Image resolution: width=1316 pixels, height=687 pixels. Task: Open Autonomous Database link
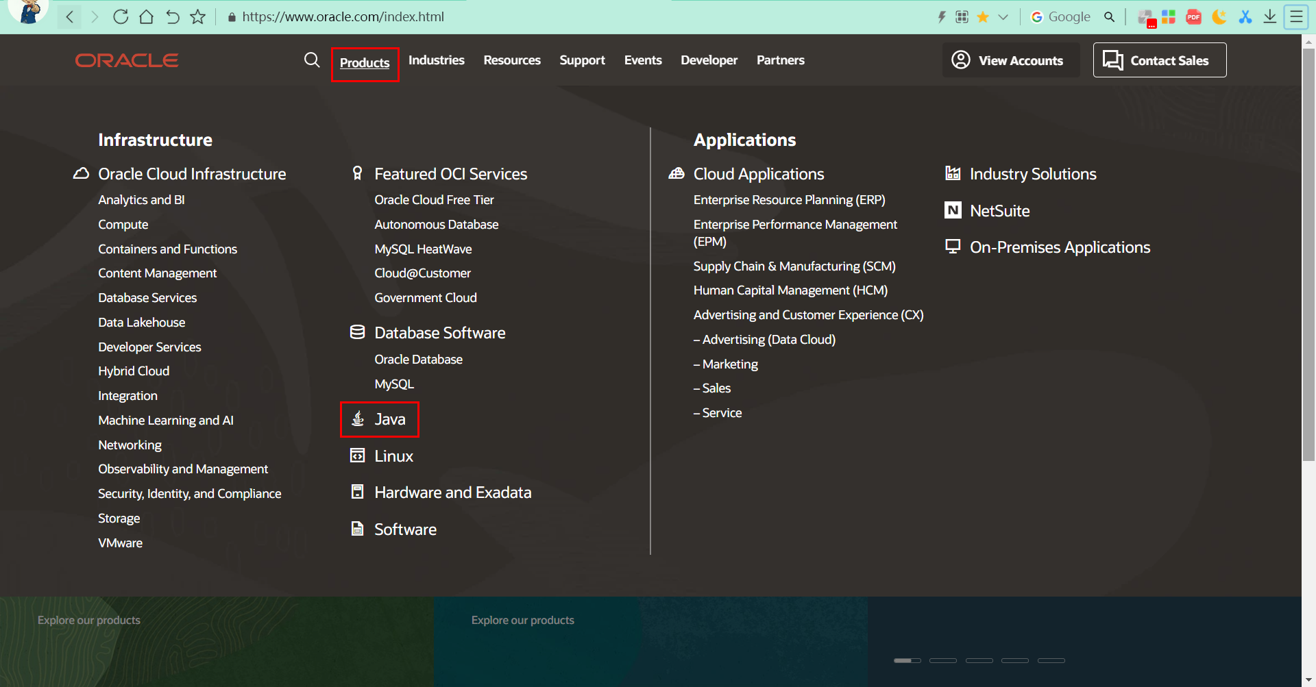click(437, 225)
